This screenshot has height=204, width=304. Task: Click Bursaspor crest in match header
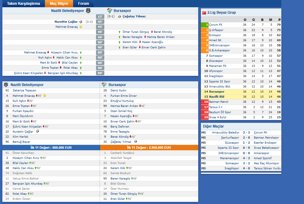pyautogui.click(x=109, y=11)
